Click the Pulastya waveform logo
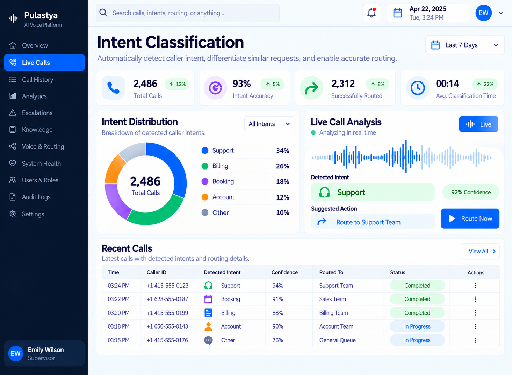This screenshot has height=375, width=512. click(13, 18)
